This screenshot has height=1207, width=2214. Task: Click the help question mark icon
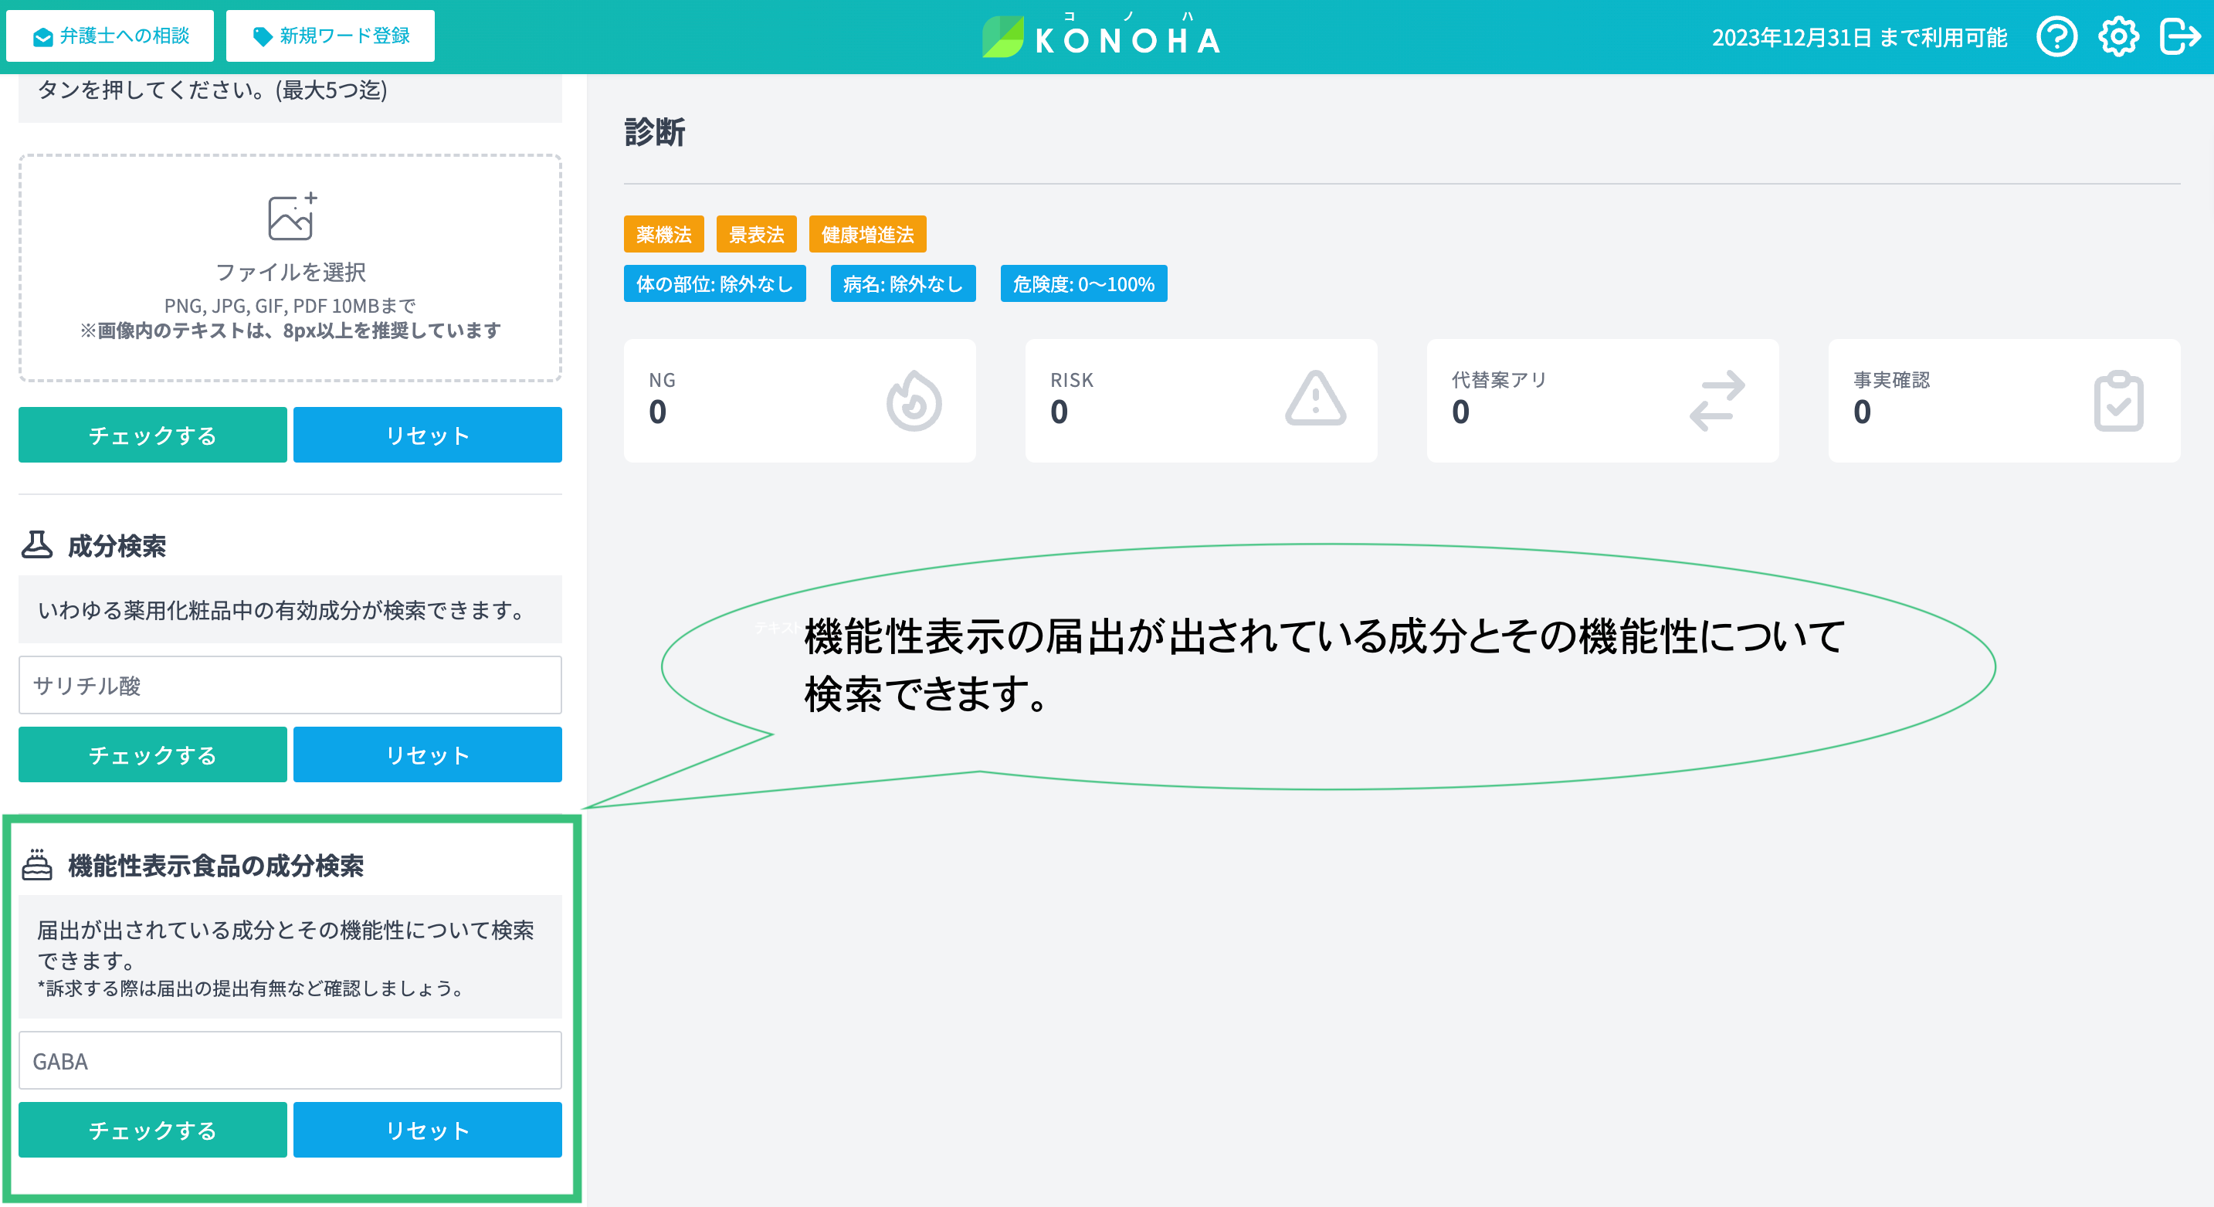point(2056,37)
